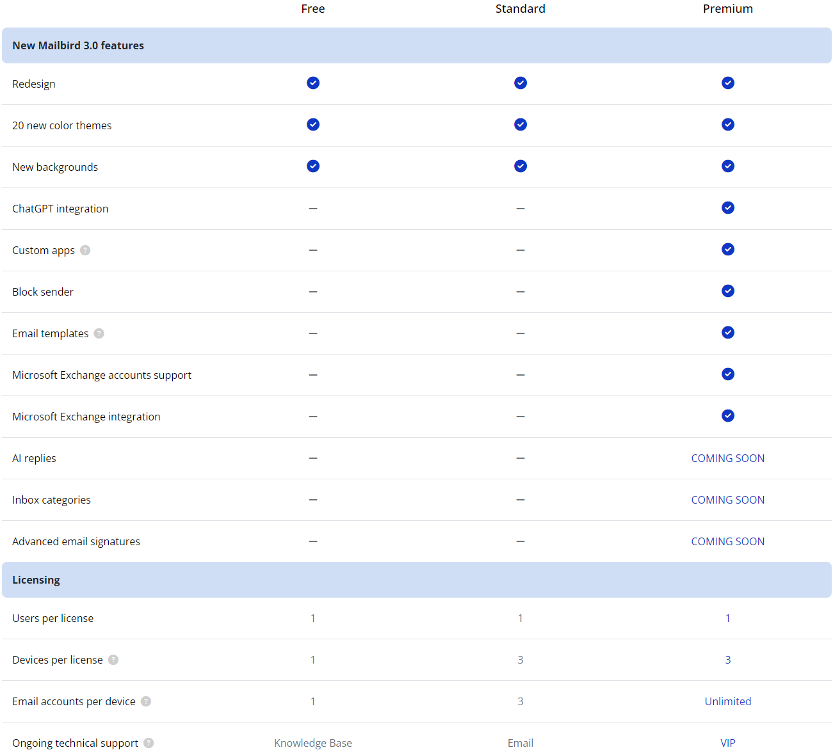This screenshot has height=750, width=833.
Task: Click New Mailbird 3.0 features section header
Action: 417,45
